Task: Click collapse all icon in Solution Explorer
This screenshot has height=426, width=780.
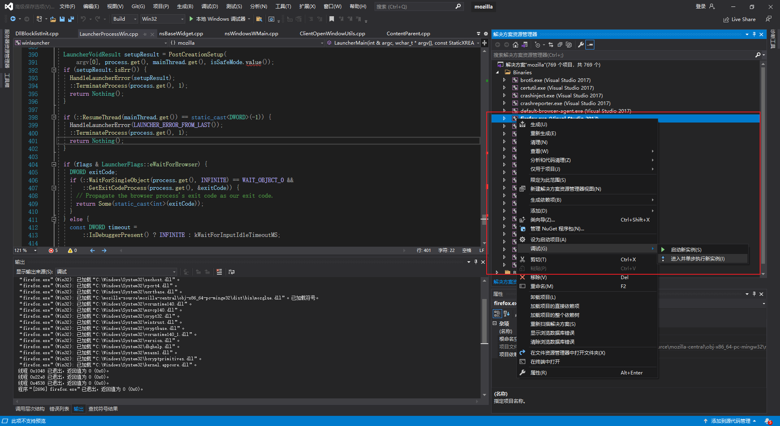Action: [560, 45]
